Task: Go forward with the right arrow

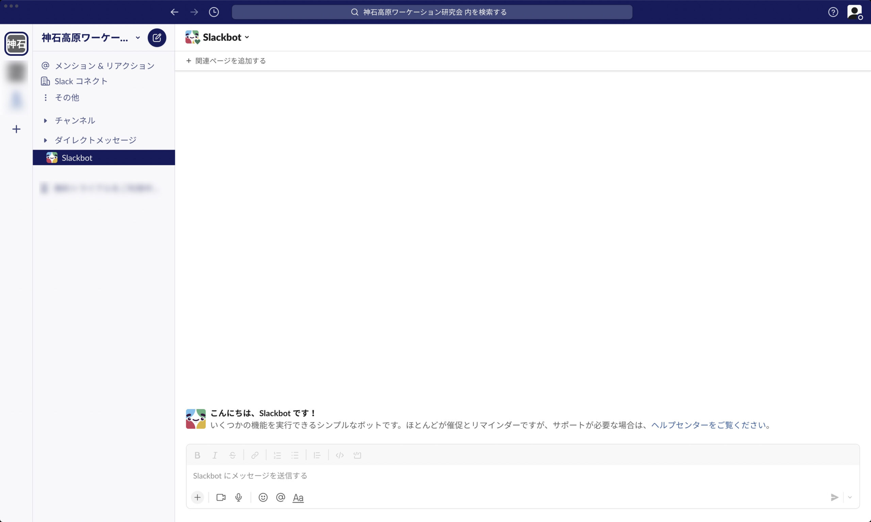Action: click(x=194, y=12)
